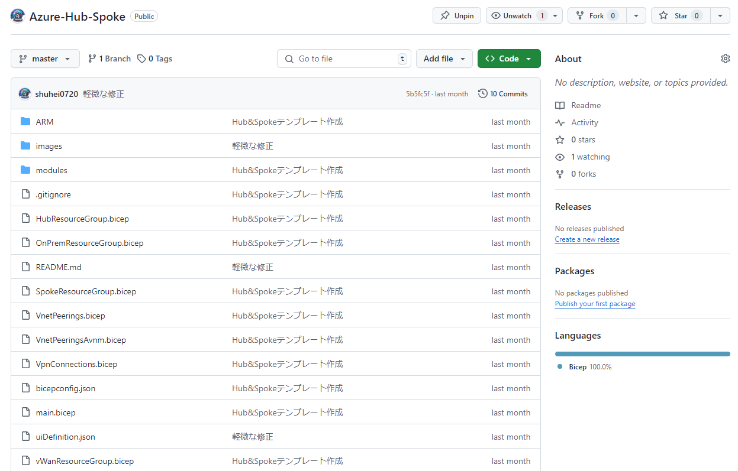
Task: Open commit hash 5b5fc5f
Action: [x=418, y=94]
